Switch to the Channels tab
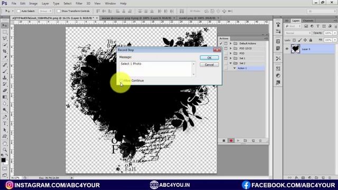Screen dimensions: 338x190 coord(308,21)
